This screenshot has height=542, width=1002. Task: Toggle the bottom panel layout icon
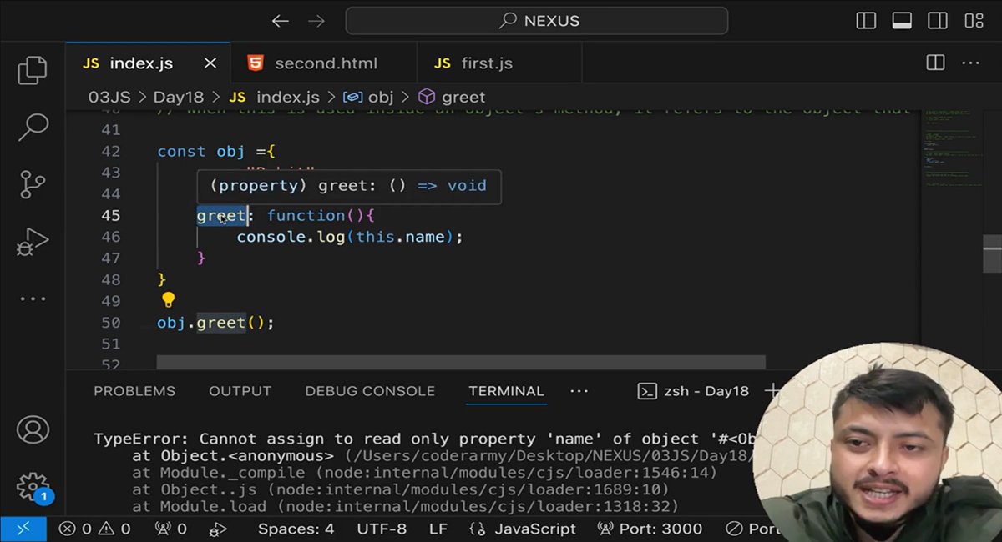pyautogui.click(x=902, y=21)
